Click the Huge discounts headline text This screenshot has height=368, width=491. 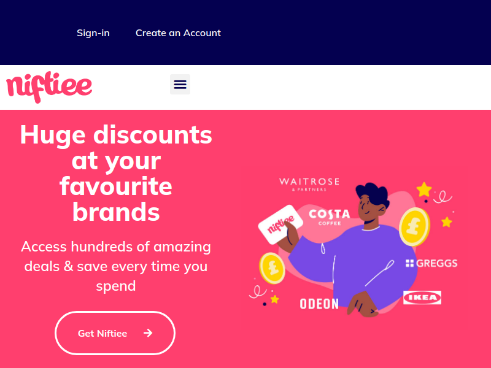(x=116, y=173)
